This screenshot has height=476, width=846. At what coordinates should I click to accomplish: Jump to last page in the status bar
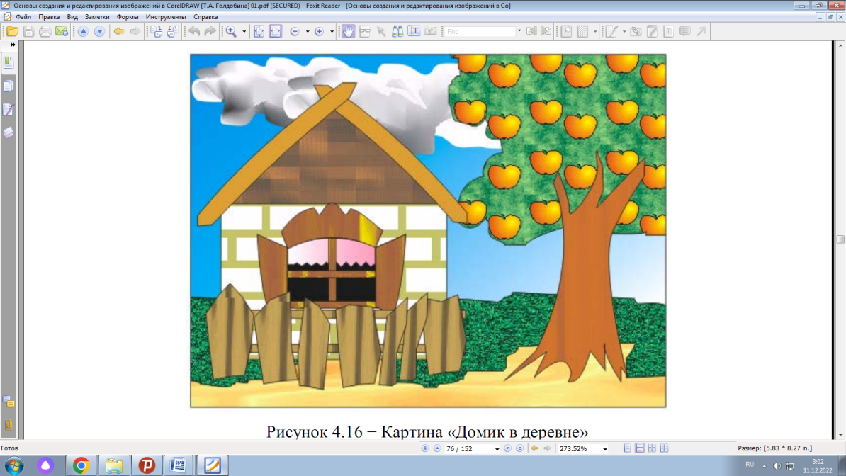tap(519, 448)
